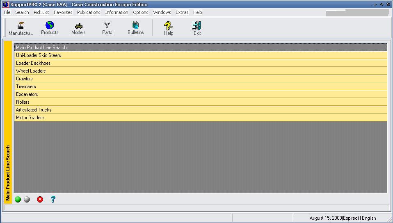This screenshot has height=223, width=393.
Task: Select Rollers row
Action: (x=201, y=102)
